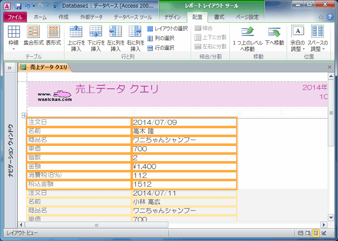Click the Undo icon
The height and width of the screenshot is (241, 338).
(27, 6)
